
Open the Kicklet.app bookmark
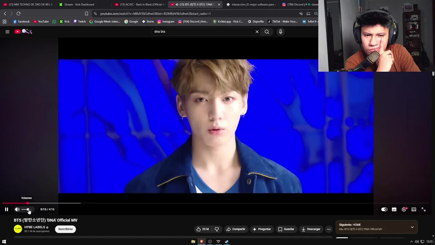[x=228, y=21]
